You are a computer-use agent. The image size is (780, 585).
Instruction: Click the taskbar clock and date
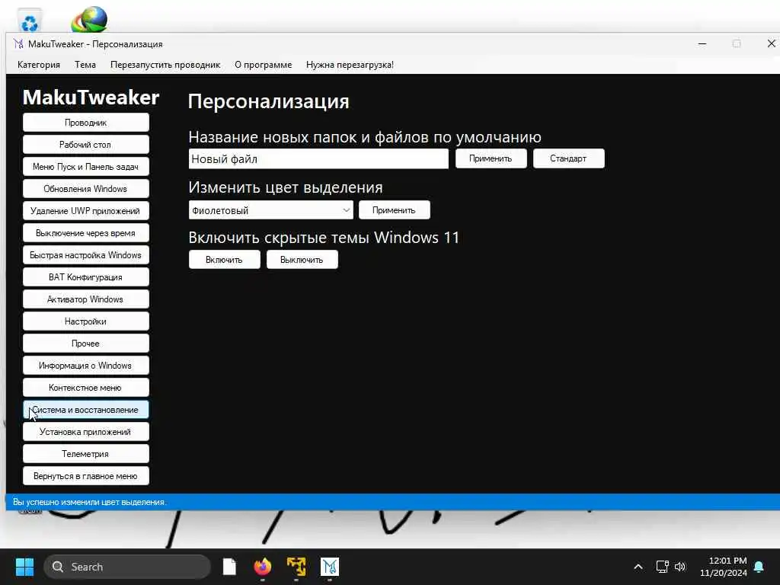point(724,567)
